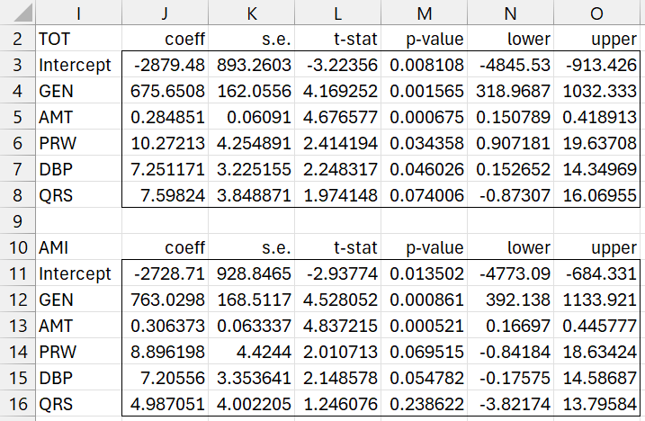Click column O header
Screen dimensions: 645x421
[x=598, y=13]
